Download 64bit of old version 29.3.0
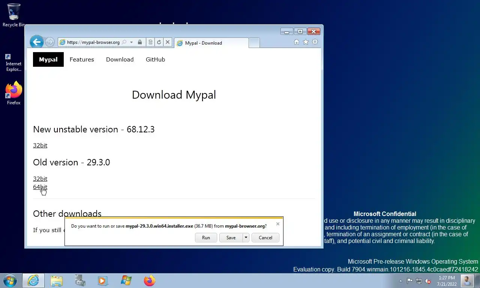 tap(40, 187)
